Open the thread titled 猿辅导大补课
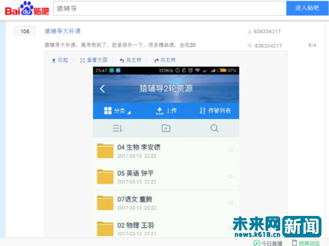The width and height of the screenshot is (329, 246). [x=63, y=31]
